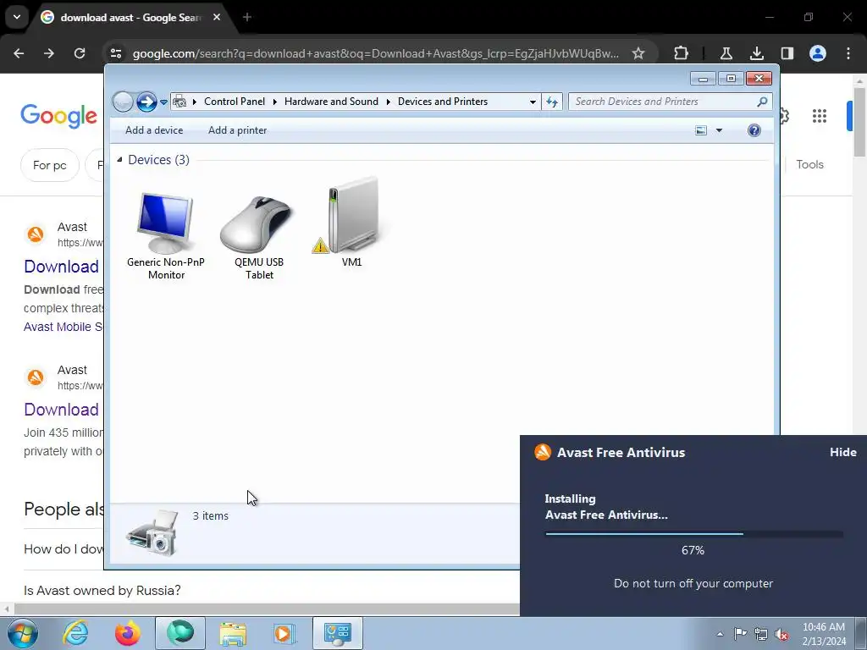Viewport: 867px width, 650px height.
Task: Reload the Chrome page
Action: click(x=80, y=53)
